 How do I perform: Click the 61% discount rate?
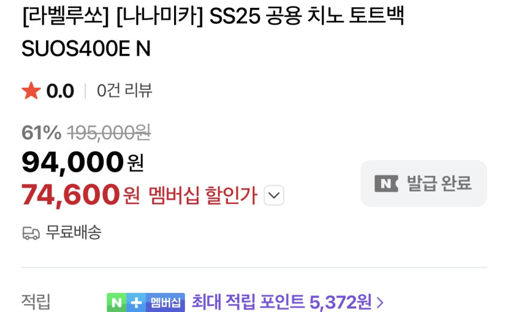coord(41,133)
